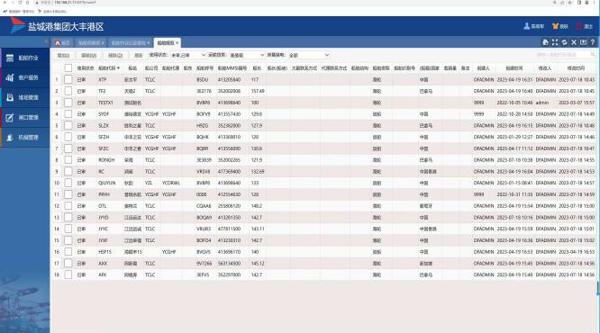
Task: Tick the checkbox for row 10 QIUYUN
Action: tap(68, 183)
